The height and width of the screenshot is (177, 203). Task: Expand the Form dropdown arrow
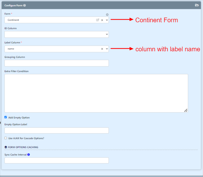coord(107,20)
